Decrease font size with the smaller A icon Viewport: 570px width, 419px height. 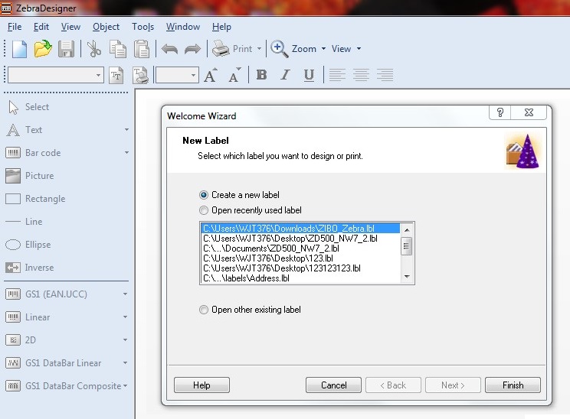(x=234, y=75)
